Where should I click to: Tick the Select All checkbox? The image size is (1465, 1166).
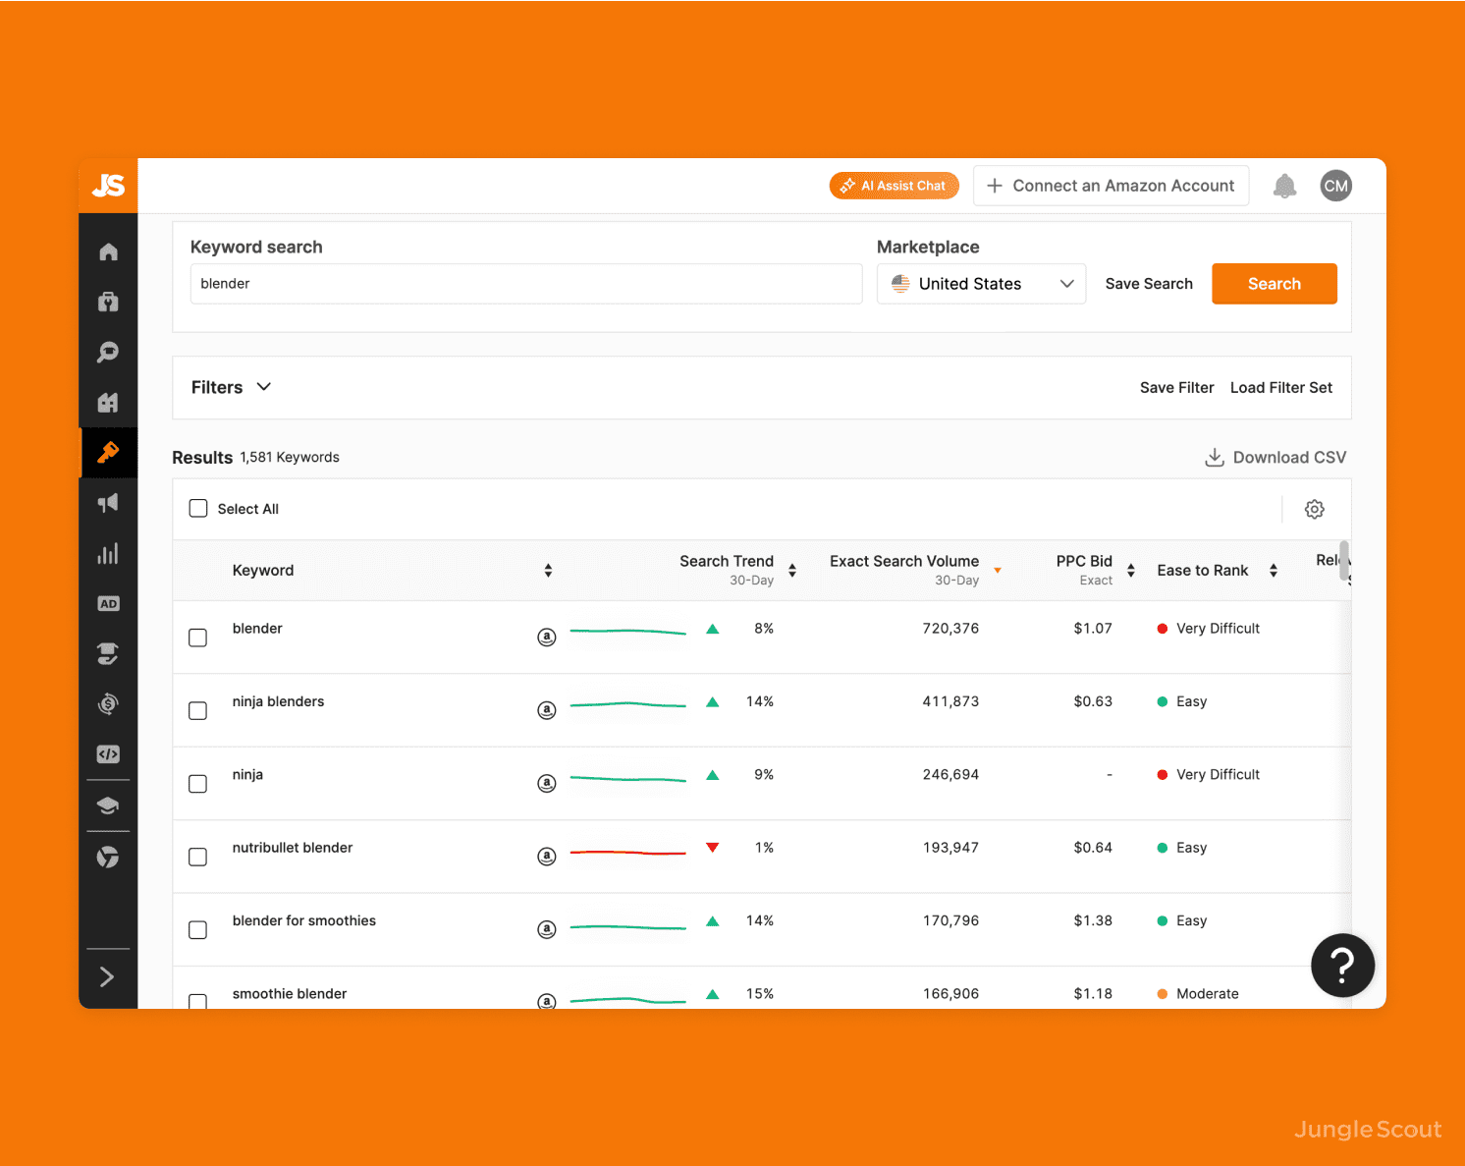coord(198,508)
